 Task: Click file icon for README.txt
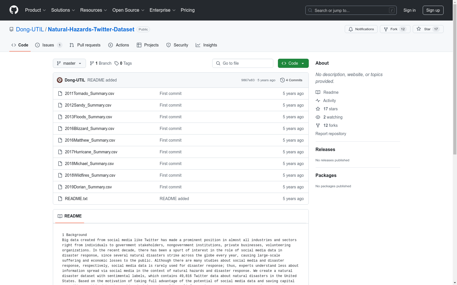tap(60, 199)
